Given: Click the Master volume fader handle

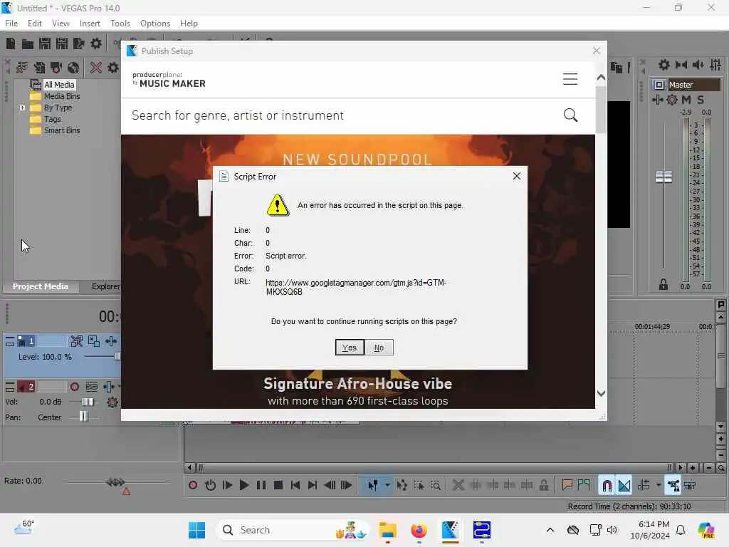Looking at the screenshot, I should 664,177.
